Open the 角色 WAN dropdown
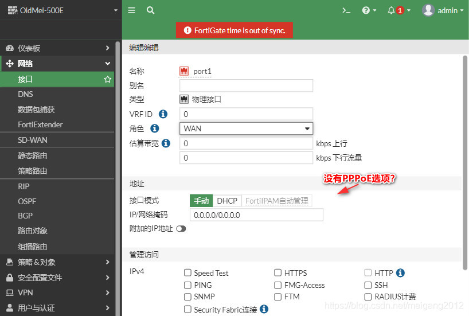 [246, 128]
